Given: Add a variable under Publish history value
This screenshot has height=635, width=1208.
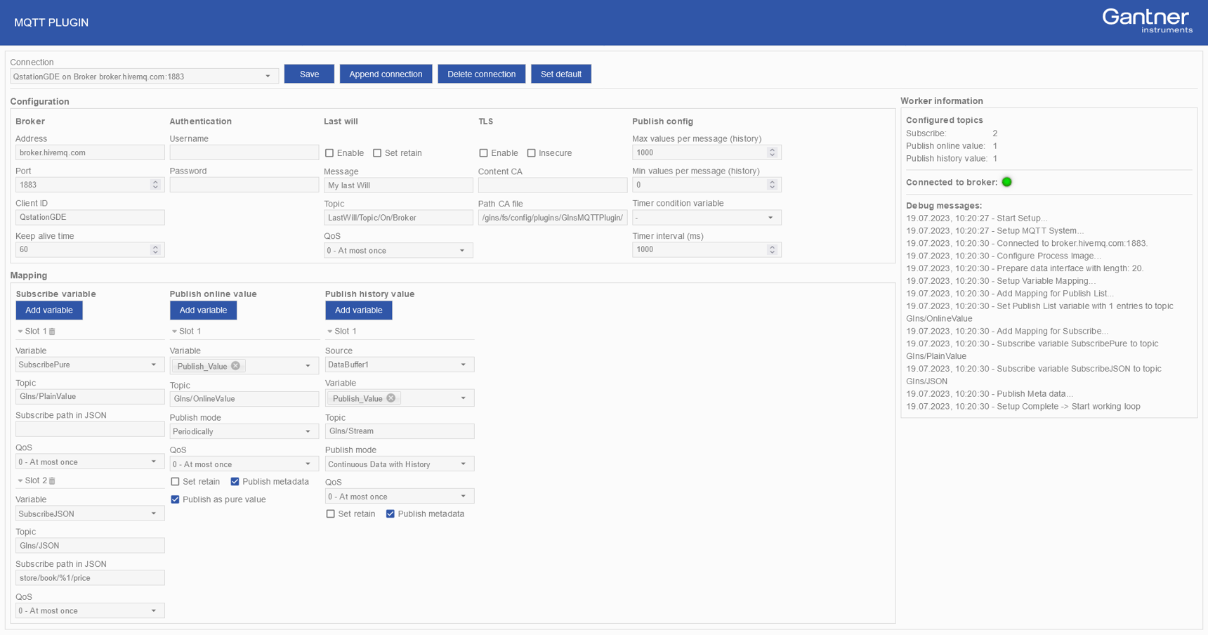Looking at the screenshot, I should pos(358,310).
